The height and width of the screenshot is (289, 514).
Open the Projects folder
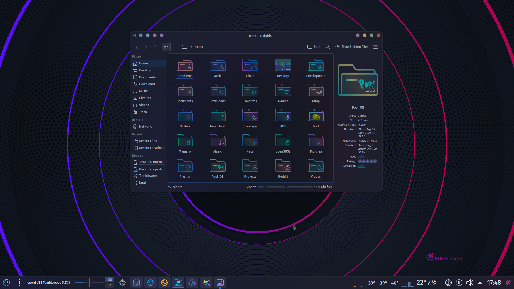coord(250,169)
